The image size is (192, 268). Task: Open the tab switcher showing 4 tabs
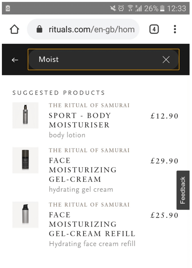pyautogui.click(x=154, y=29)
